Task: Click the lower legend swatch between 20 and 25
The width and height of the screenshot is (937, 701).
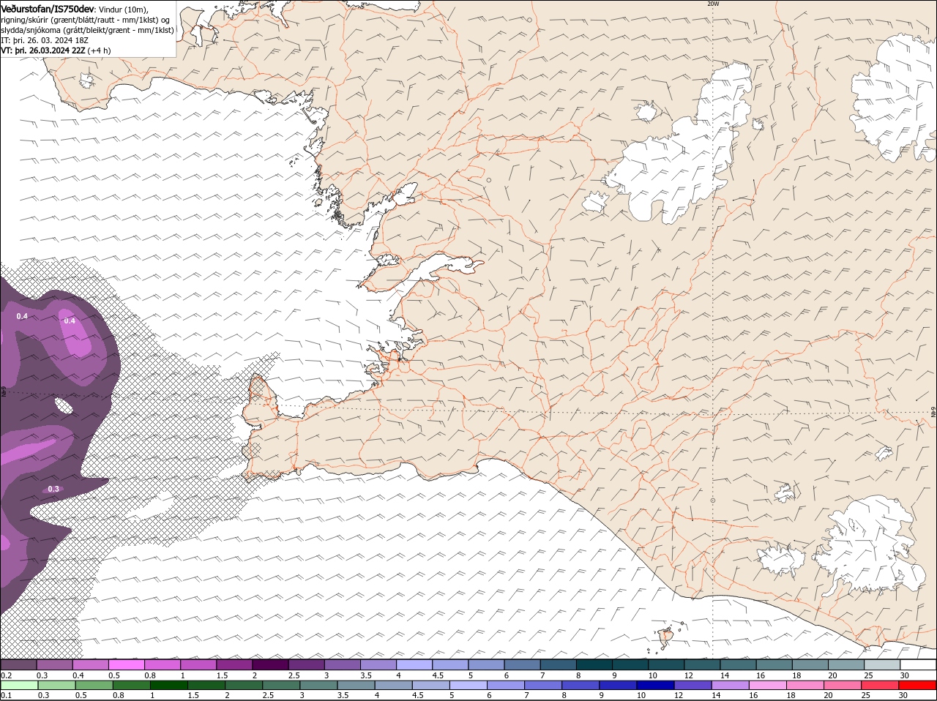Action: (x=843, y=685)
